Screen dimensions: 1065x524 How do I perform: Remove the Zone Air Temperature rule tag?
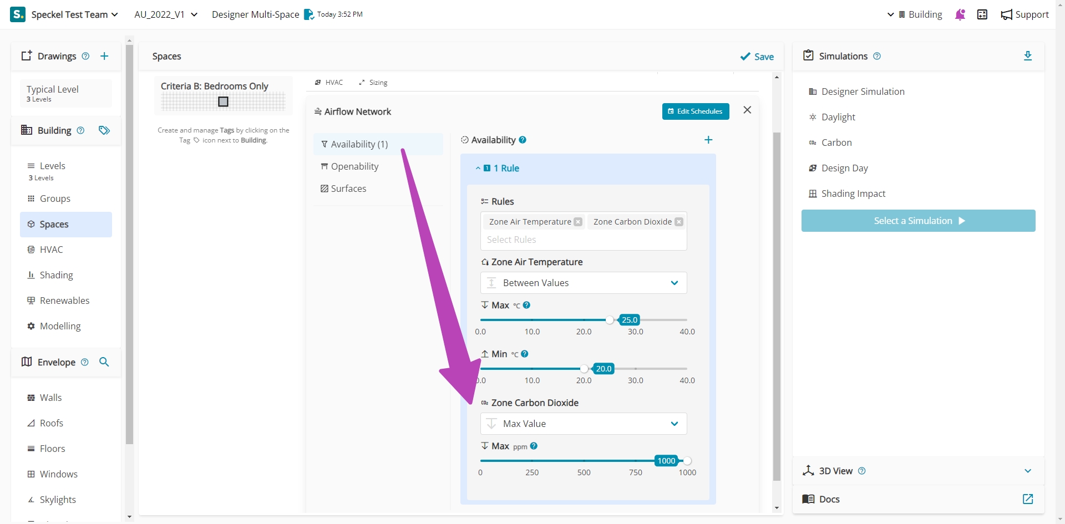[578, 222]
